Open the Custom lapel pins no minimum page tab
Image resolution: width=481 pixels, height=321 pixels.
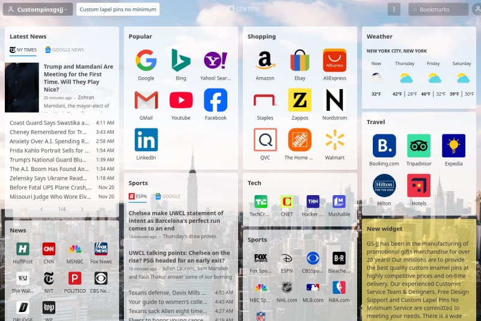click(x=118, y=10)
